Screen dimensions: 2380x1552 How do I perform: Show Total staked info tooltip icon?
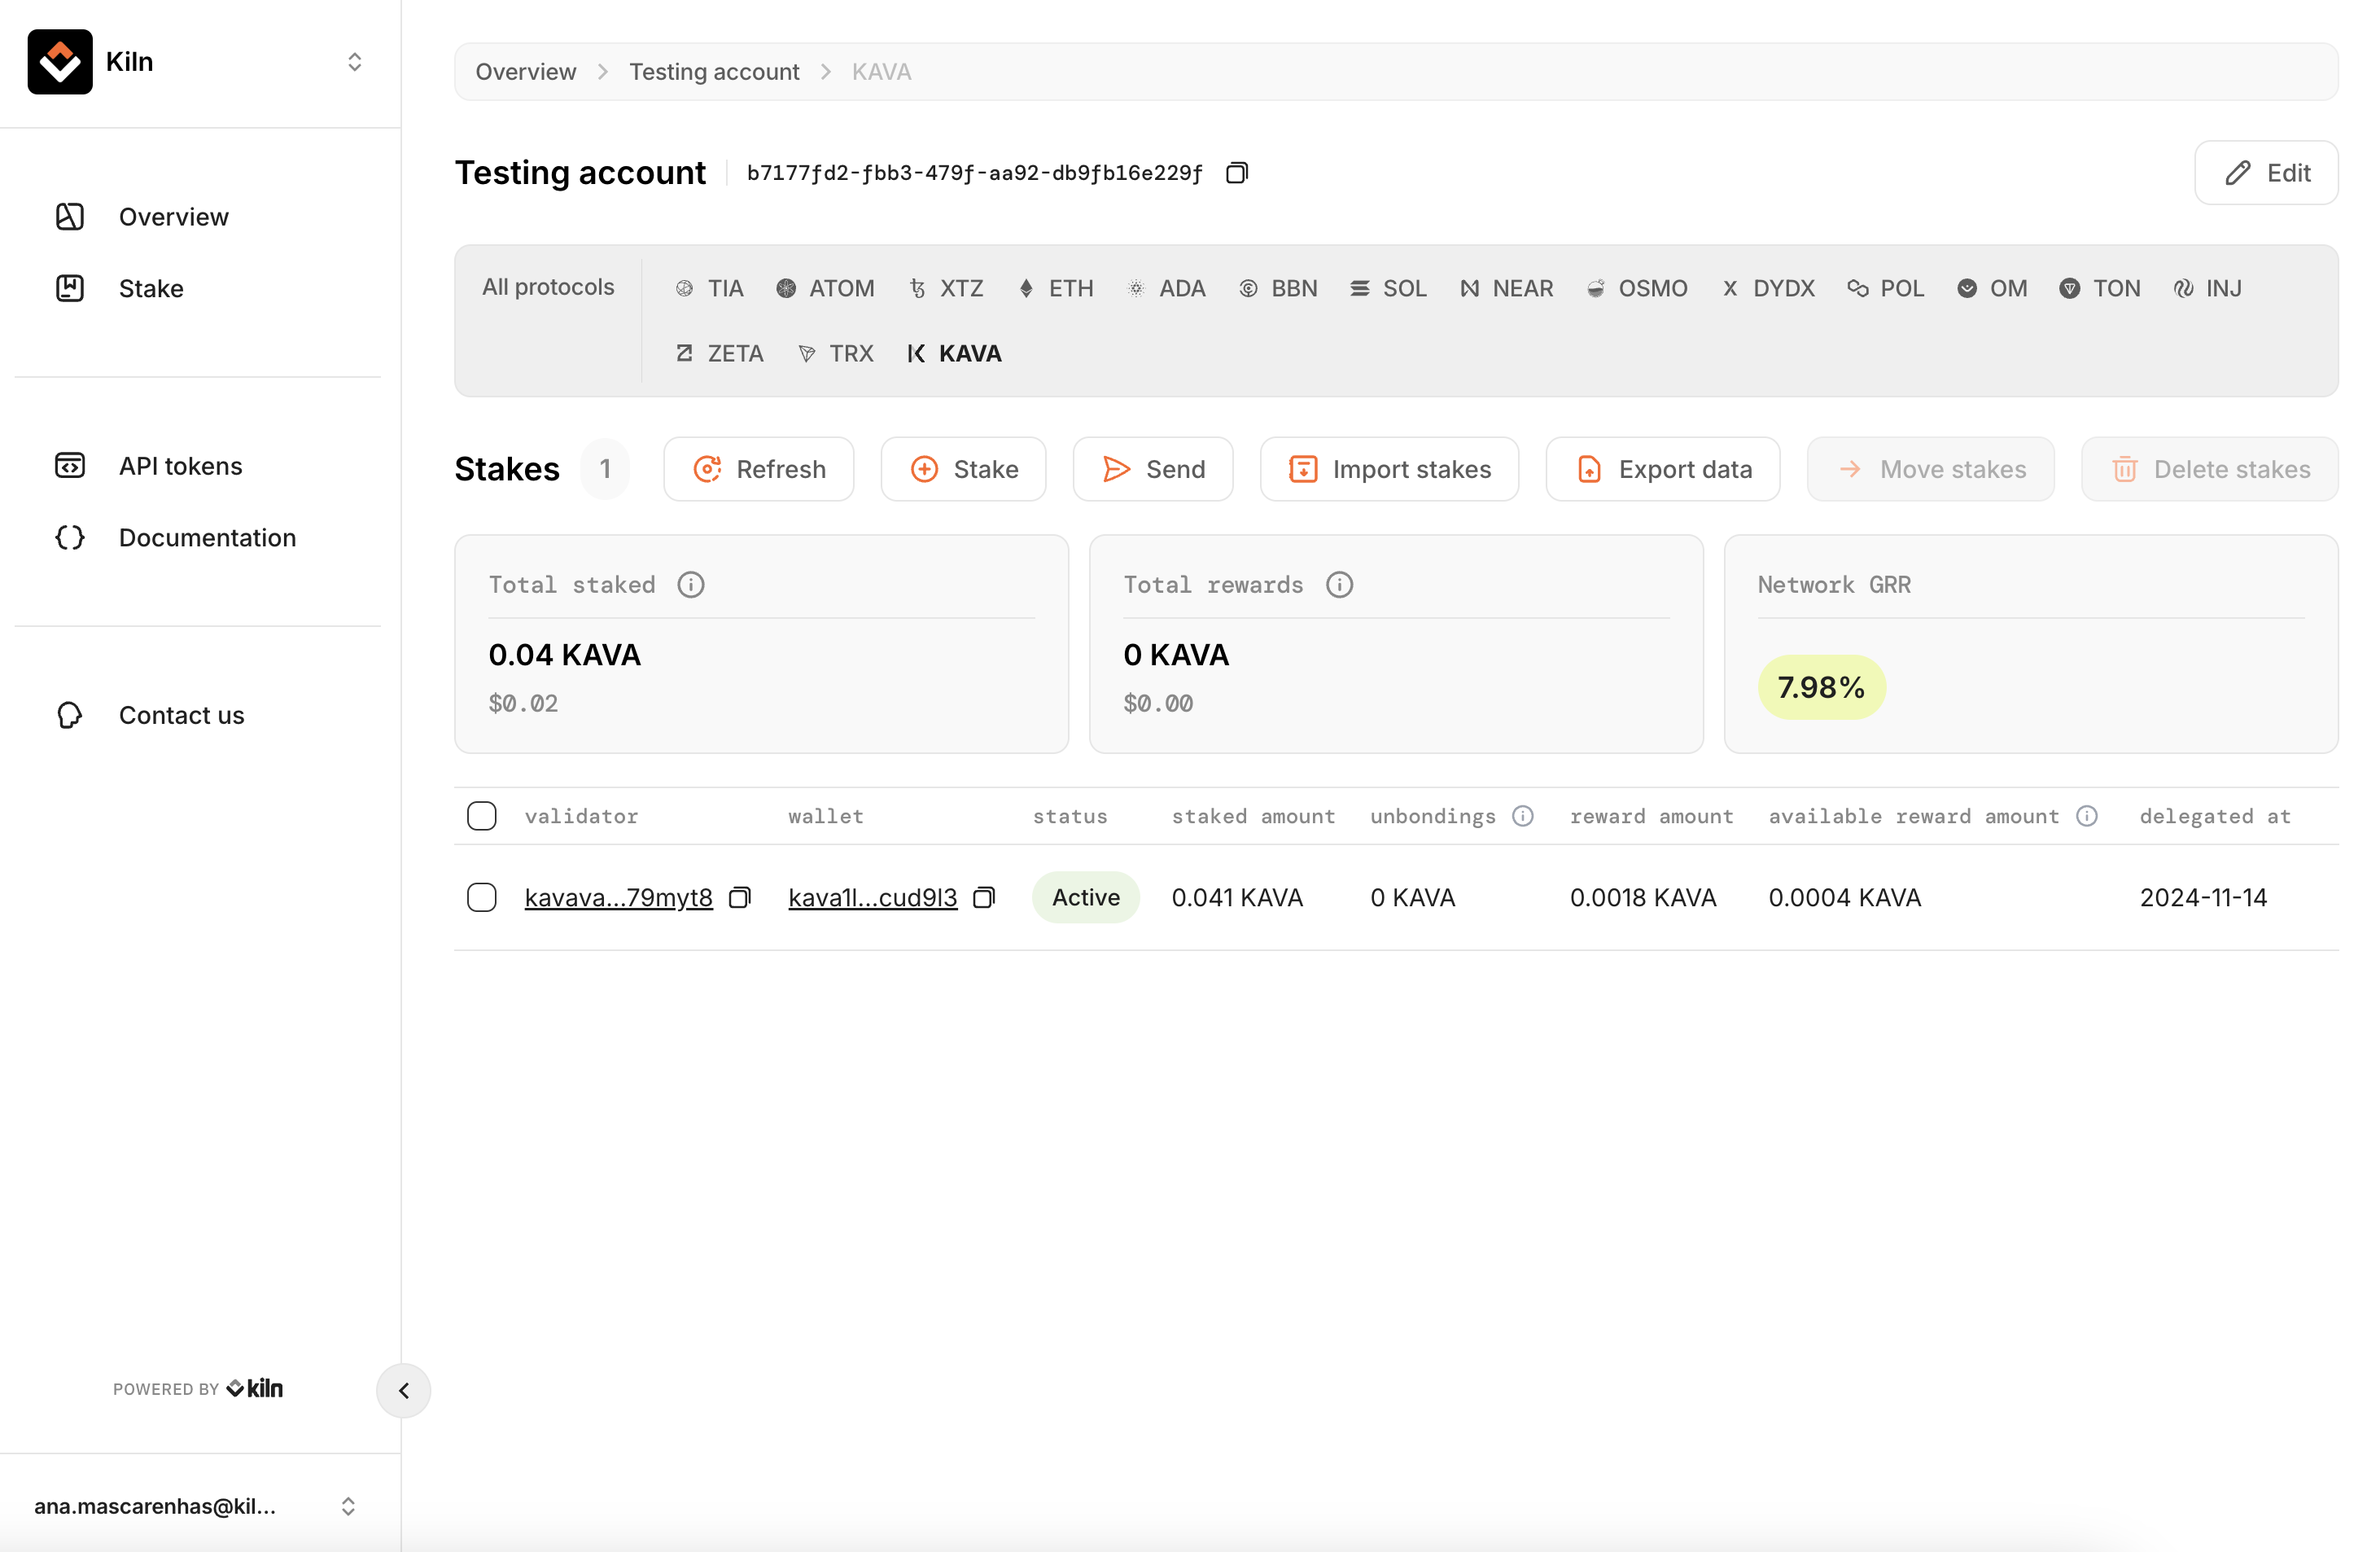691,585
